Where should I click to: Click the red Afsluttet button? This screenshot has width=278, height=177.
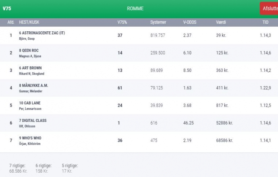(269, 9)
